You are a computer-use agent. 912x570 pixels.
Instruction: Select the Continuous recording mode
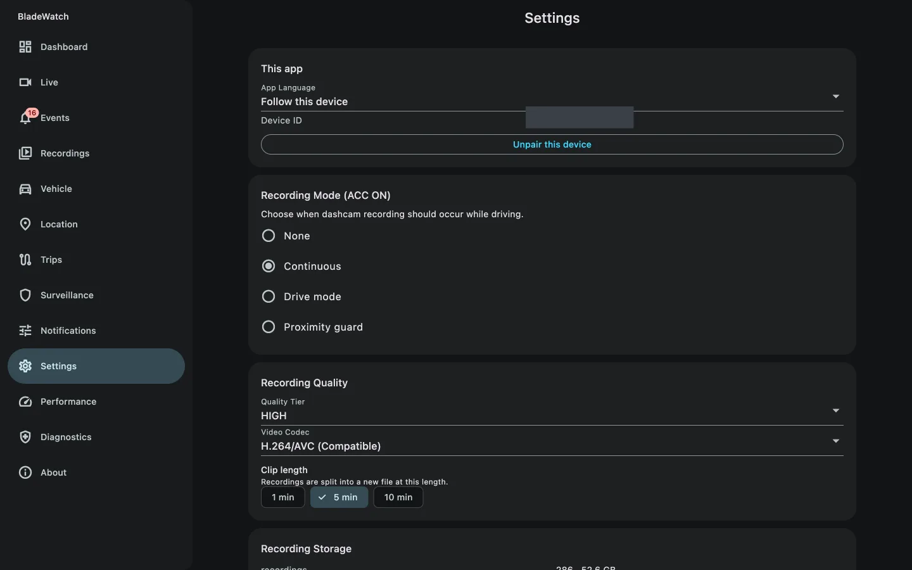tap(269, 266)
